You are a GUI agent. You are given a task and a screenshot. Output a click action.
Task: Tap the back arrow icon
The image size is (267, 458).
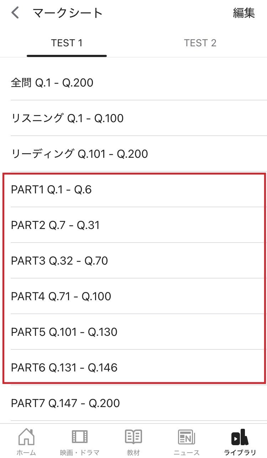tap(15, 13)
